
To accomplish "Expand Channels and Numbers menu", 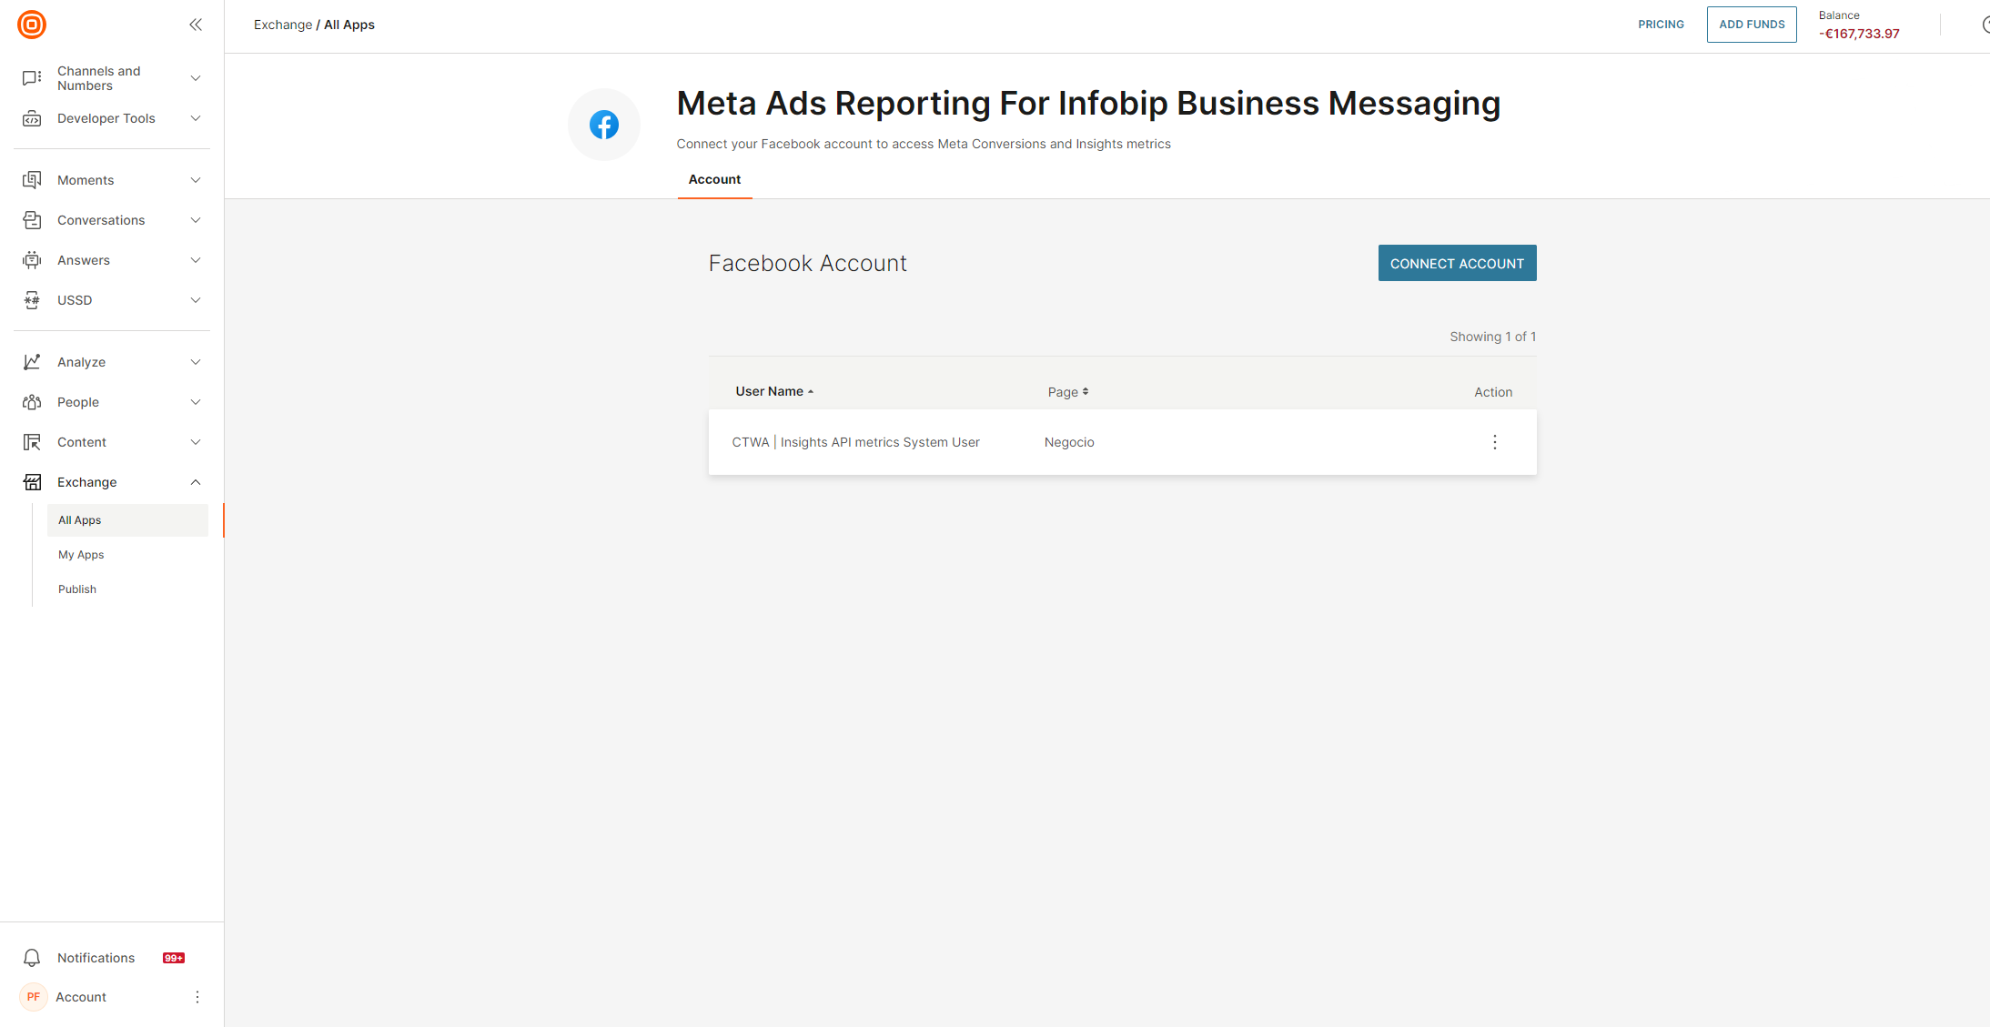I will [196, 78].
